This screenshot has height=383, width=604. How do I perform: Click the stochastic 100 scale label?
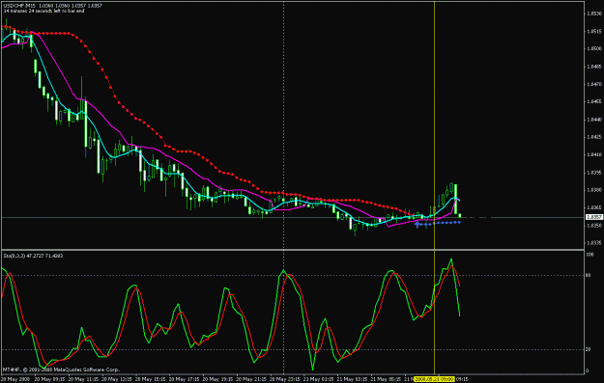pyautogui.click(x=590, y=255)
